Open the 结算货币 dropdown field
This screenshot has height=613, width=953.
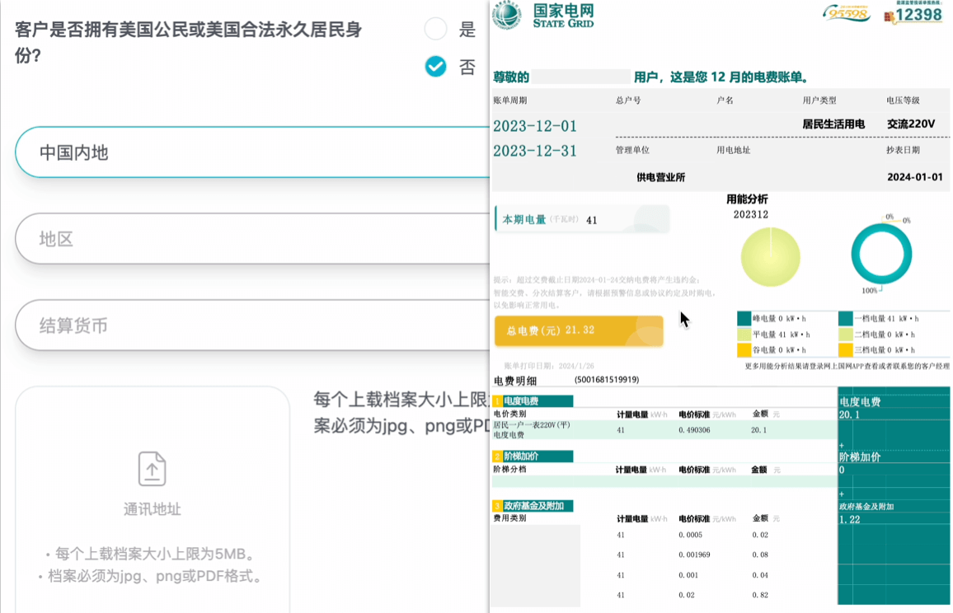(x=253, y=325)
